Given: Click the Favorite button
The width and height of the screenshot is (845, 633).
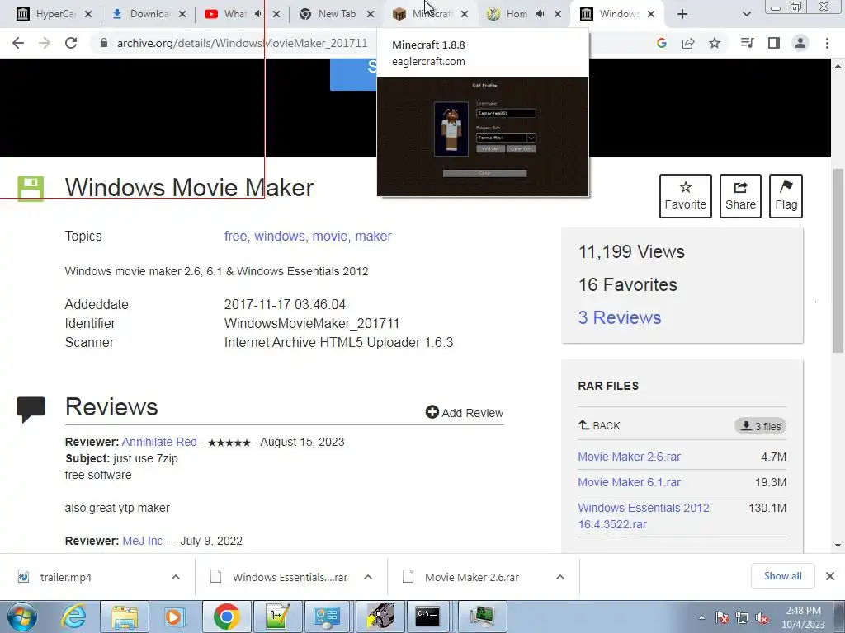Looking at the screenshot, I should pyautogui.click(x=686, y=196).
